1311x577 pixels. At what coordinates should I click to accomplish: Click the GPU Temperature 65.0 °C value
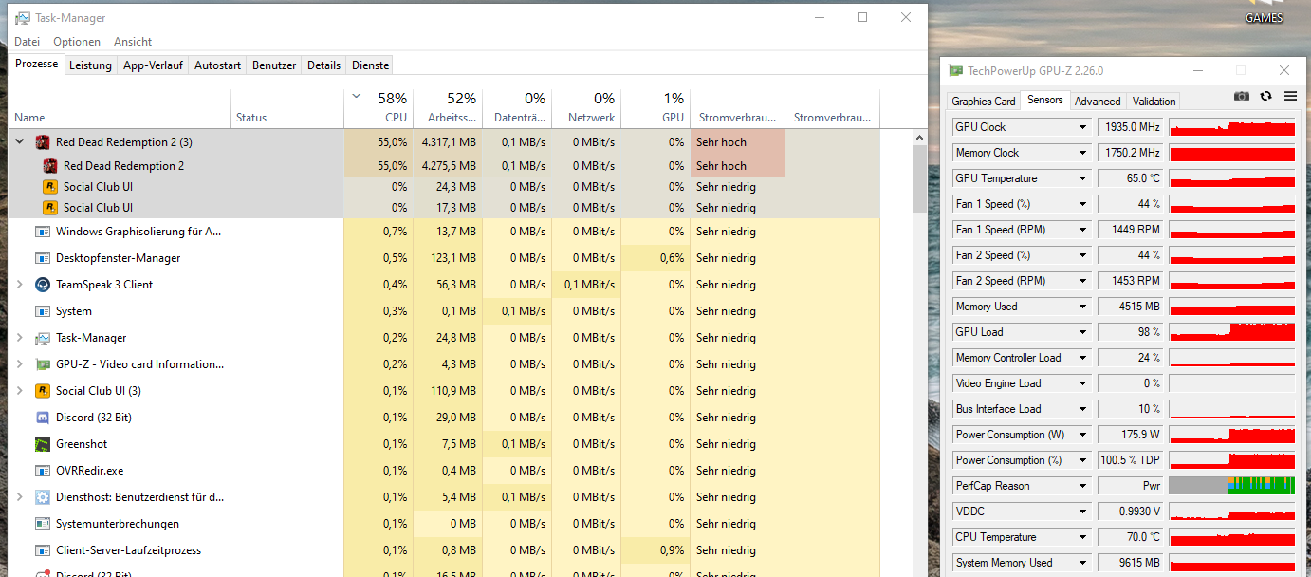click(x=1131, y=178)
